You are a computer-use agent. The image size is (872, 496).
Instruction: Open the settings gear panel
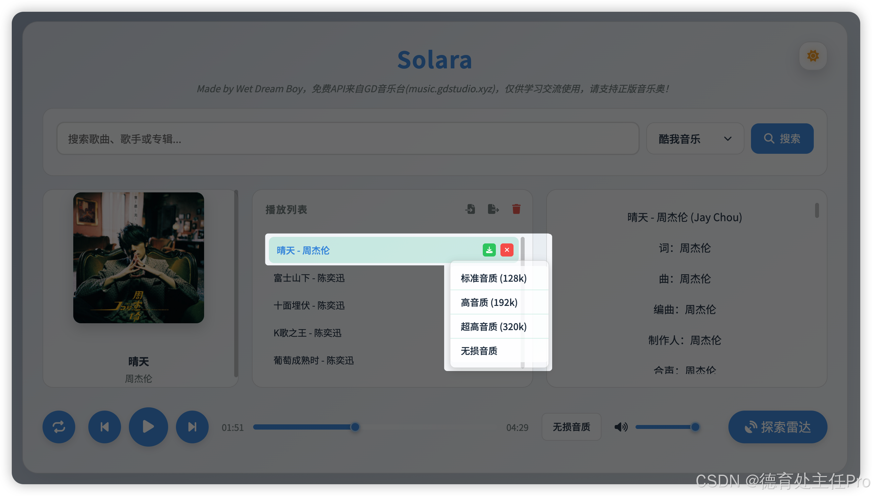[813, 56]
